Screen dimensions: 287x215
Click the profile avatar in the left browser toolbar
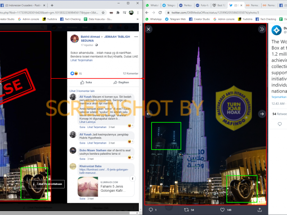point(131,13)
